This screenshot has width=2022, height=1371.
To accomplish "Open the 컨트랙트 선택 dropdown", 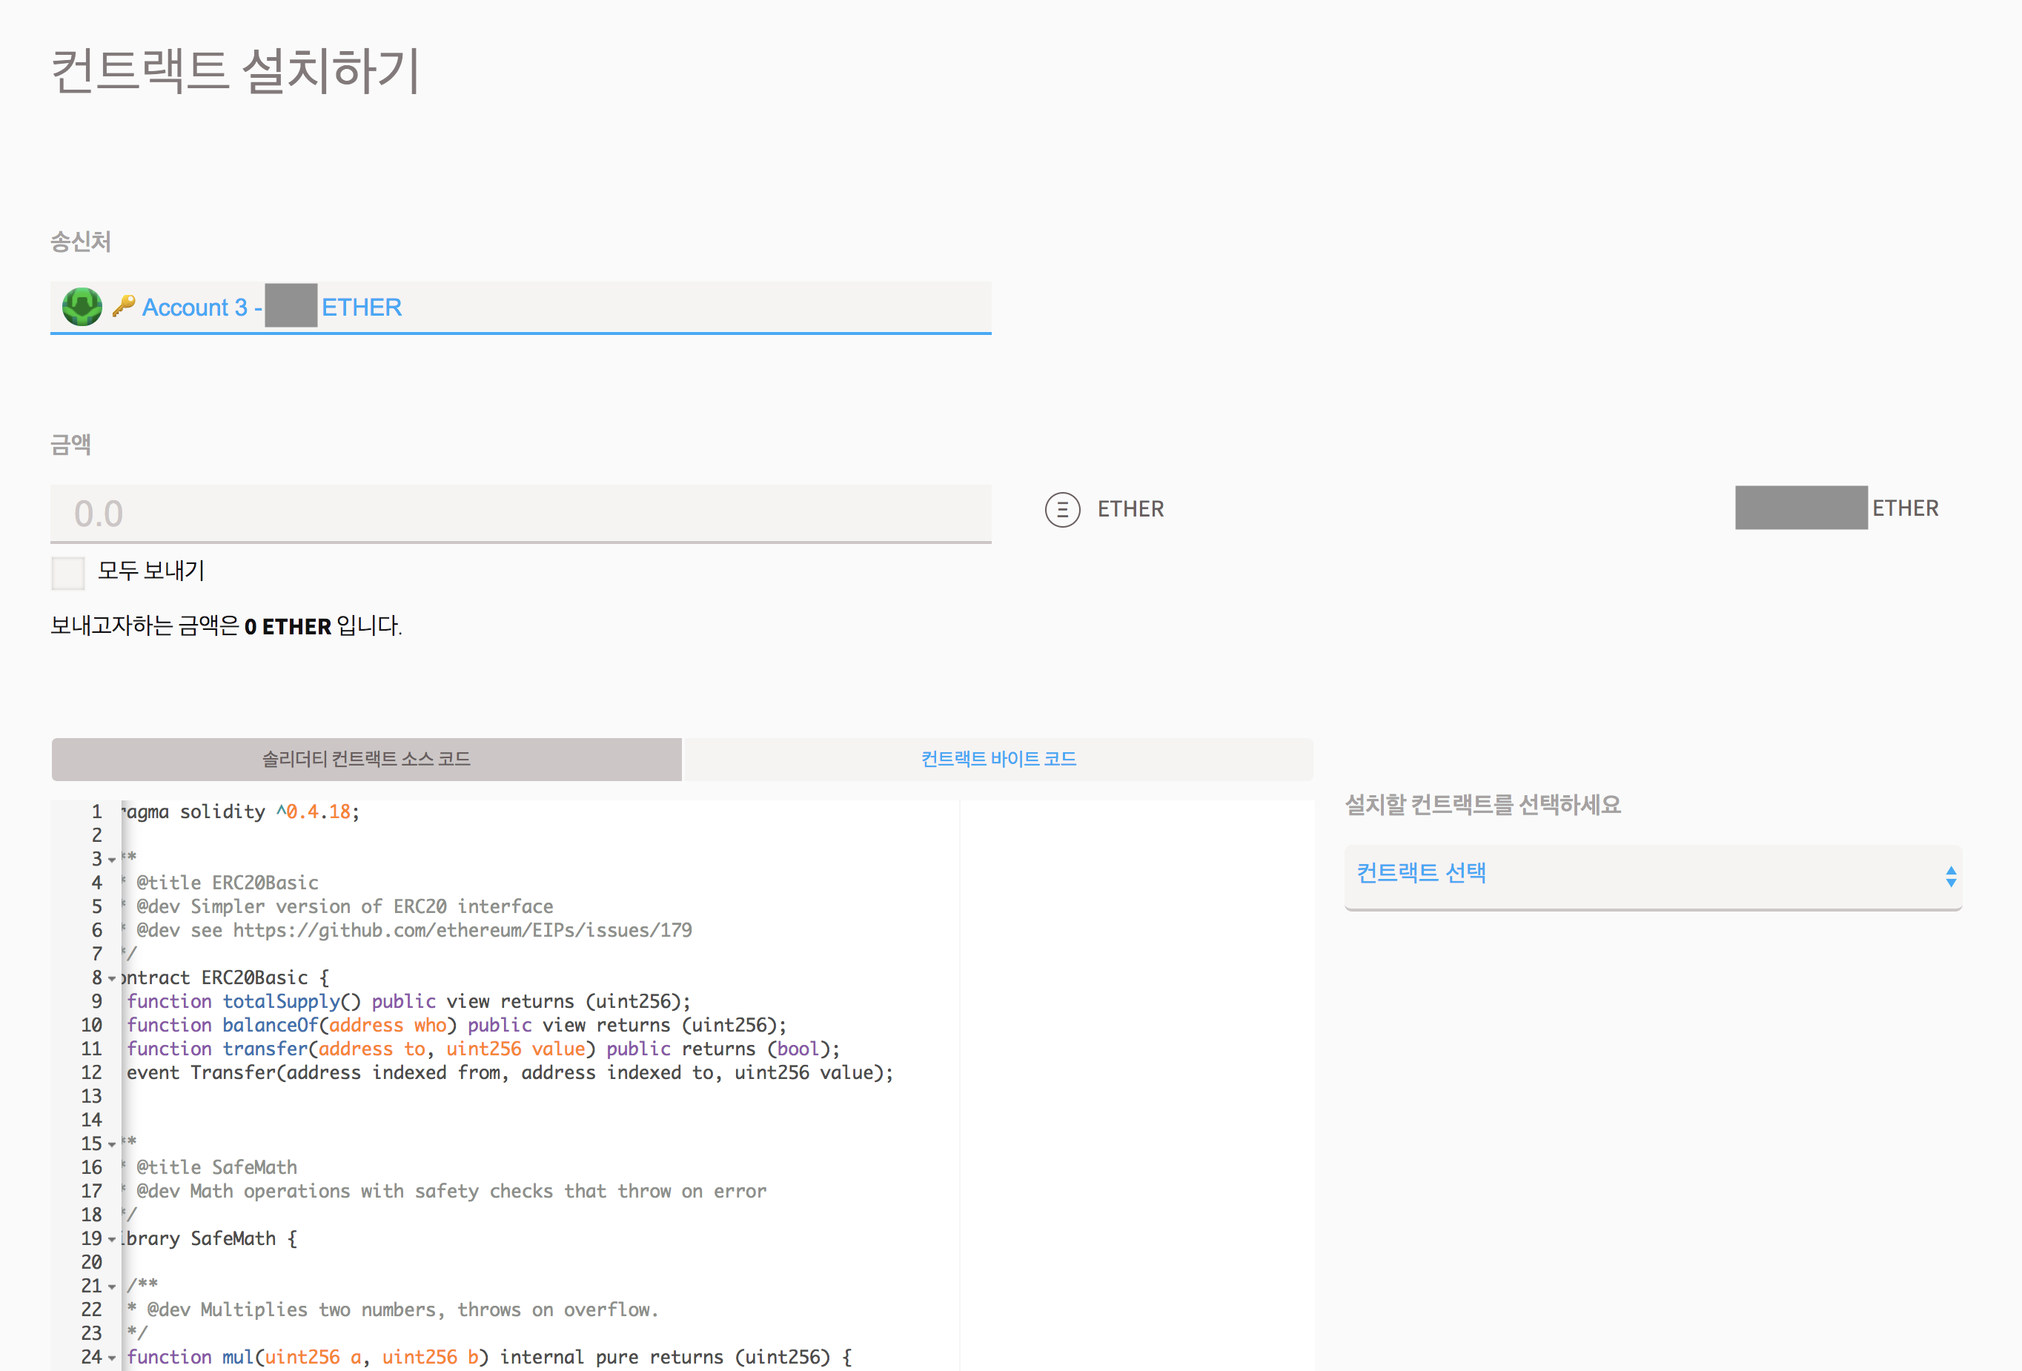I will coord(1653,876).
